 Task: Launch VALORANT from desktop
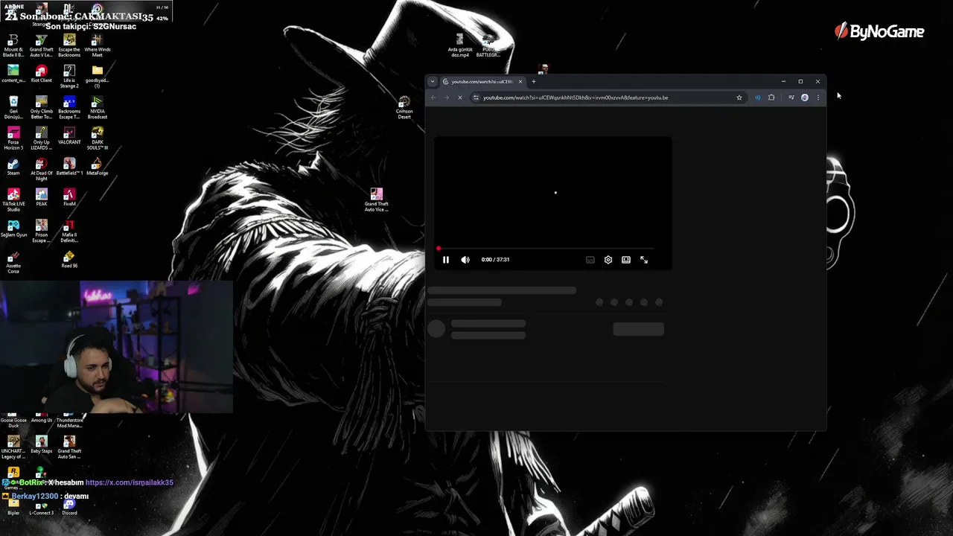tap(69, 135)
